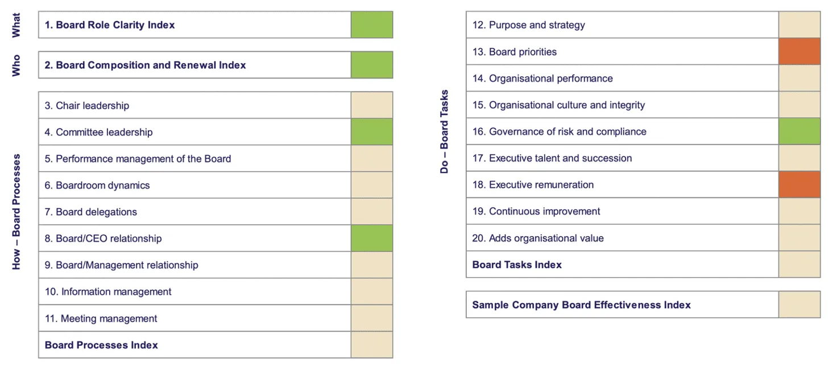
Task: Click the Board Processes Index heading
Action: (x=101, y=345)
